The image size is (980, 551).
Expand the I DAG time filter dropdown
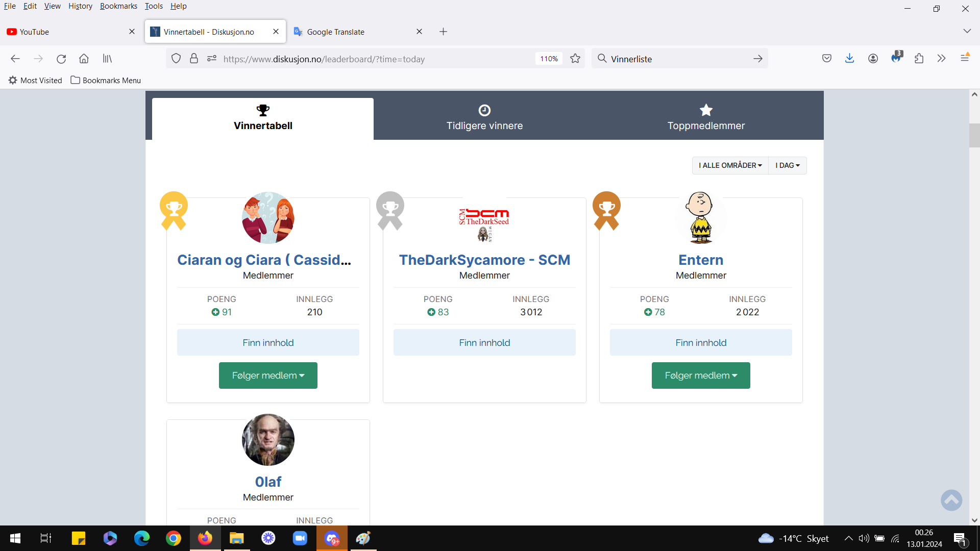click(788, 165)
